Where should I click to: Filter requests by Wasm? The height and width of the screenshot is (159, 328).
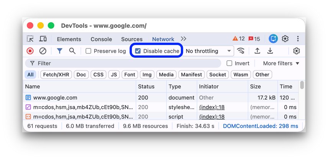(241, 75)
